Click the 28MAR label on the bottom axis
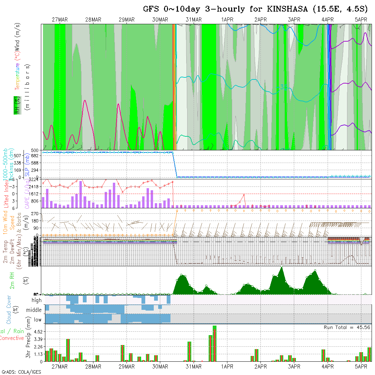This screenshot has height=375, width=375. pyautogui.click(x=93, y=366)
